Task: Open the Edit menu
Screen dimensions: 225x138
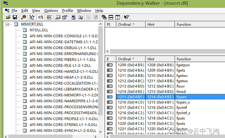Action: point(25,11)
